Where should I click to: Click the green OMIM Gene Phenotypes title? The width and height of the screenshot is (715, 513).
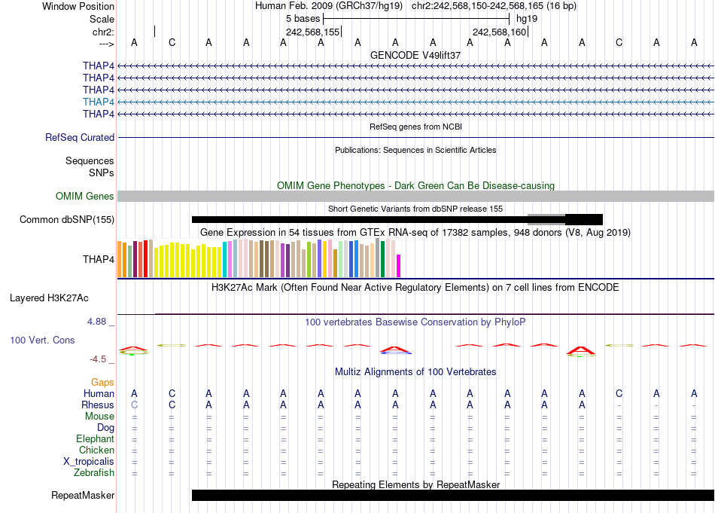tap(415, 186)
